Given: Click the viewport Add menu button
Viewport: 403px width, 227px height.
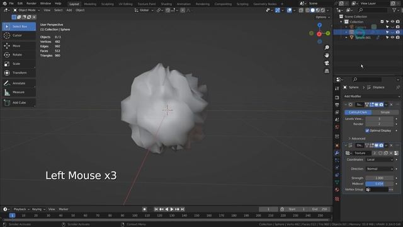Looking at the screenshot, I should (69, 10).
